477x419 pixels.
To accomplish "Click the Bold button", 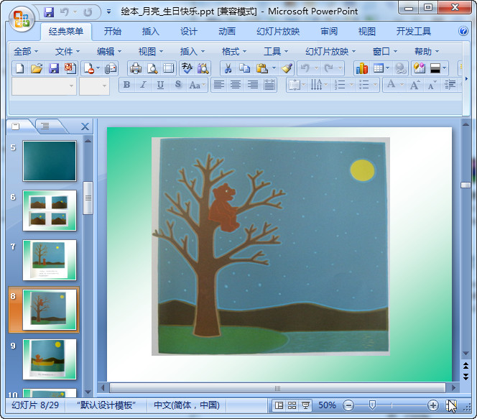I will pyautogui.click(x=127, y=85).
